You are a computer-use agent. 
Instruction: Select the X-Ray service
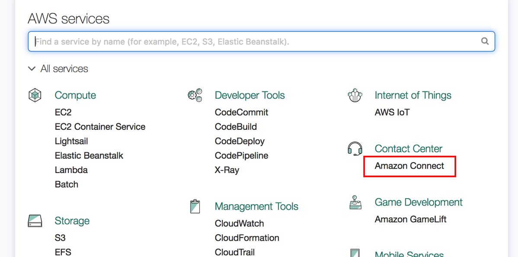227,170
